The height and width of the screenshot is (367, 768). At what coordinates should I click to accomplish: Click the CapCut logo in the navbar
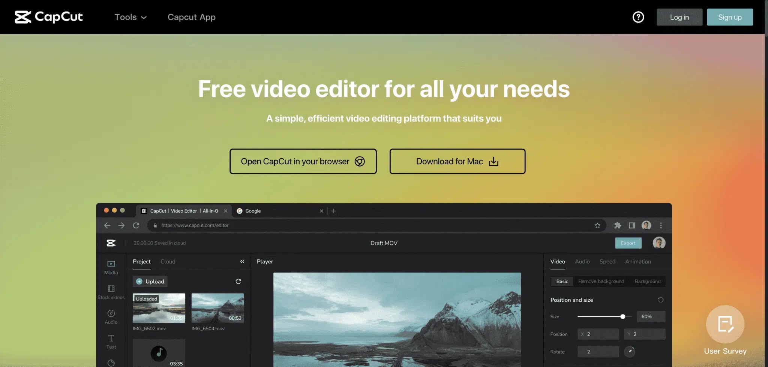pos(49,17)
